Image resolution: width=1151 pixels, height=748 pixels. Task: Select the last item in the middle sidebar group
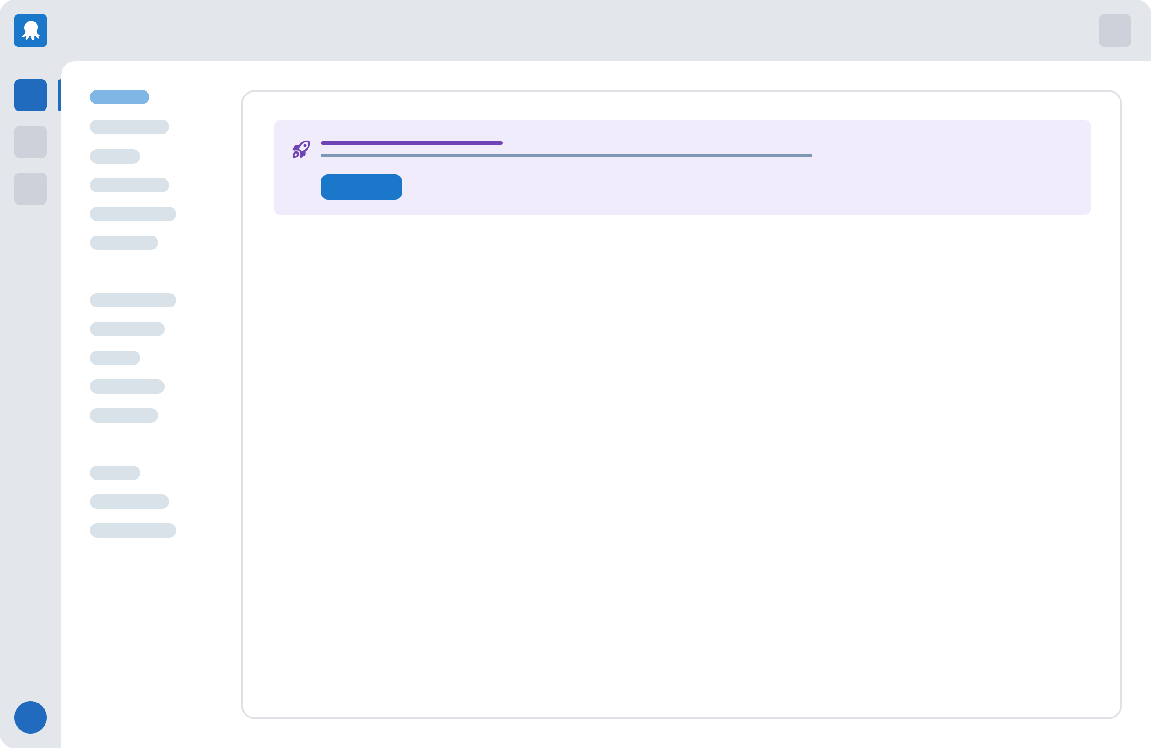124,415
